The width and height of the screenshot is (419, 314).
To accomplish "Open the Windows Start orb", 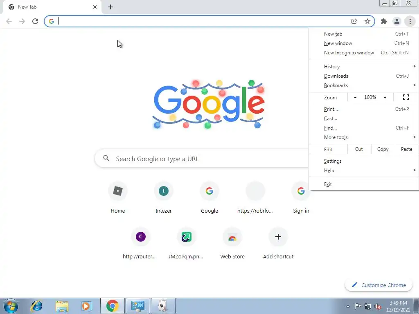I will click(x=11, y=306).
